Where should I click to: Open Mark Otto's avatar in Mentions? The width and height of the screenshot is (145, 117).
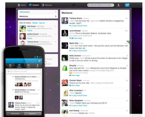[65, 46]
